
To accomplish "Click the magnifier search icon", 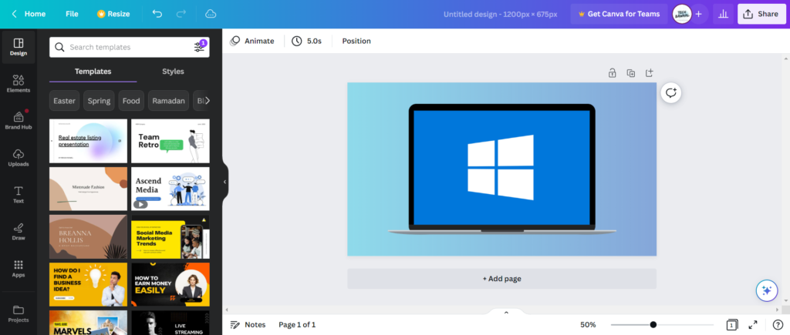I will (59, 47).
